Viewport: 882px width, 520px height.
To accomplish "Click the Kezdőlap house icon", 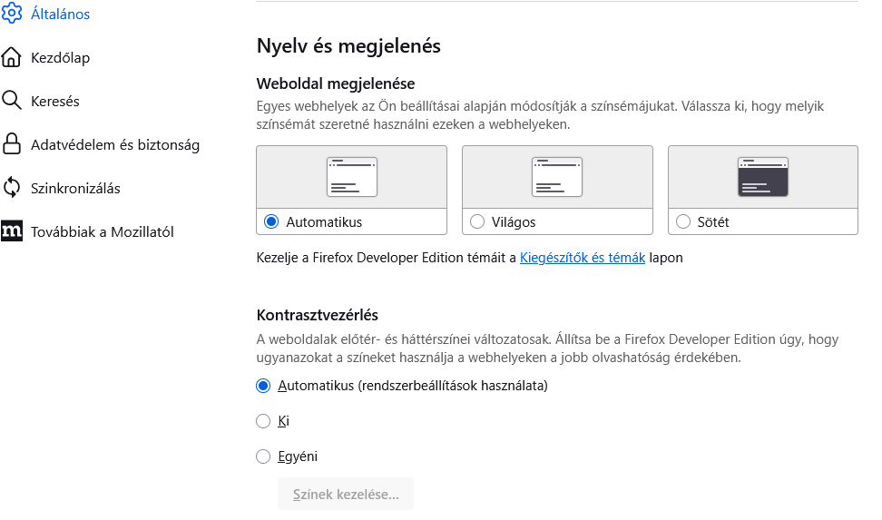I will click(11, 57).
